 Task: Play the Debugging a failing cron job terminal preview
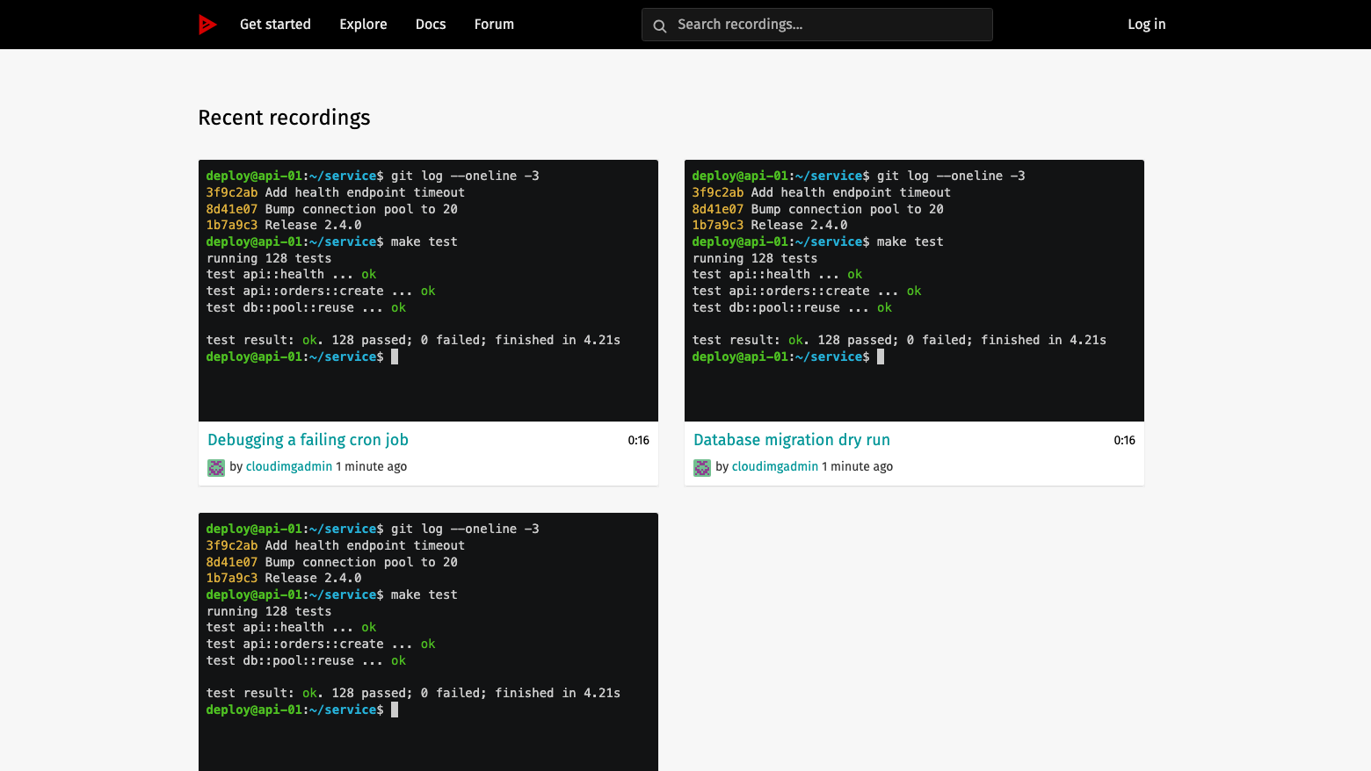[x=428, y=291]
